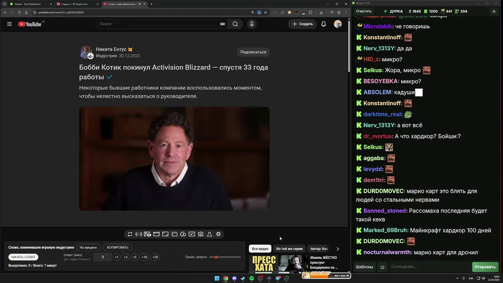Switch to Stream - Kick Dashboard tab
Viewport: 503px width, 283px height.
click(x=31, y=4)
